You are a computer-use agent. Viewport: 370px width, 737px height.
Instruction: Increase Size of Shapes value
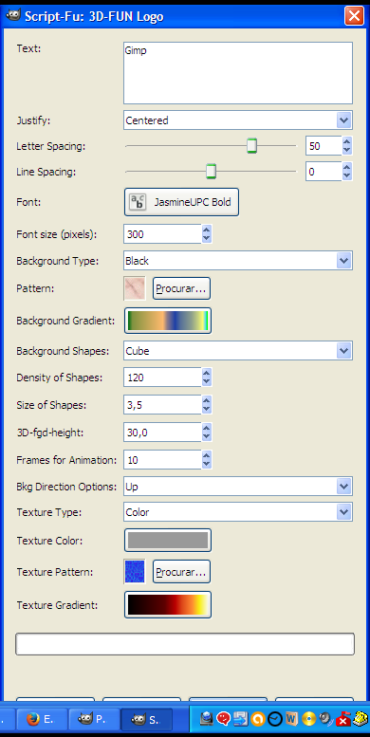click(x=207, y=400)
